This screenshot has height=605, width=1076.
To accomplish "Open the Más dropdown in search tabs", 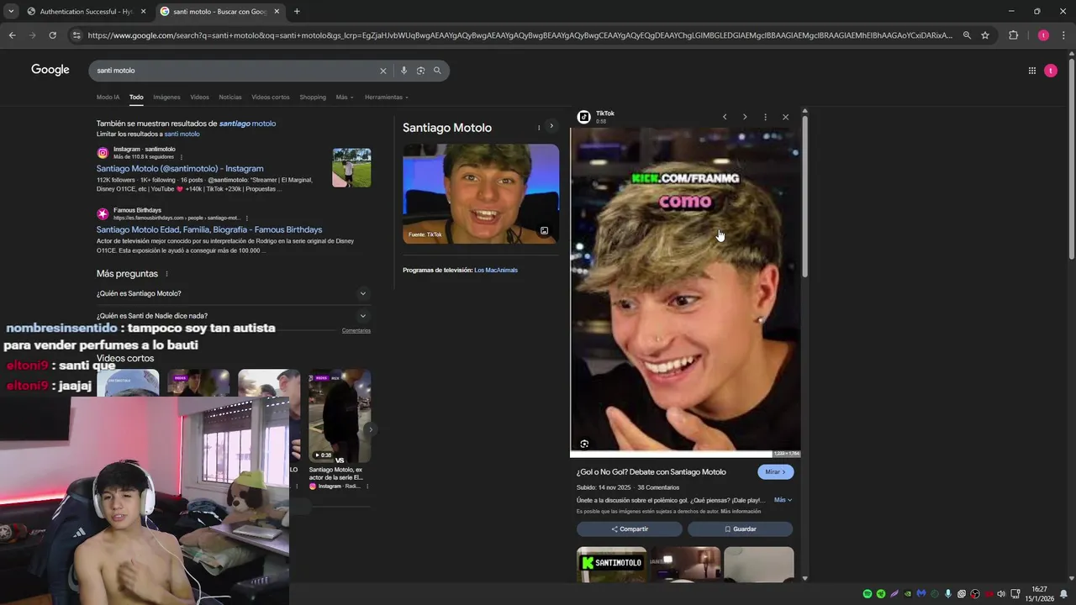I will (x=345, y=97).
